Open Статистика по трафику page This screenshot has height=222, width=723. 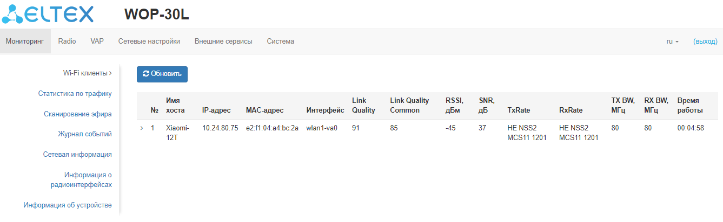(75, 94)
